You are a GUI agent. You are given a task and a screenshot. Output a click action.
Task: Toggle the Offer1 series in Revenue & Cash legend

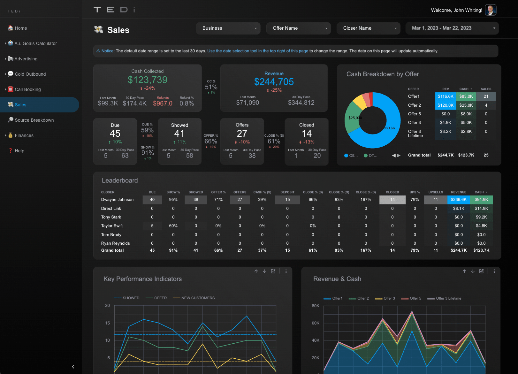tap(333, 298)
